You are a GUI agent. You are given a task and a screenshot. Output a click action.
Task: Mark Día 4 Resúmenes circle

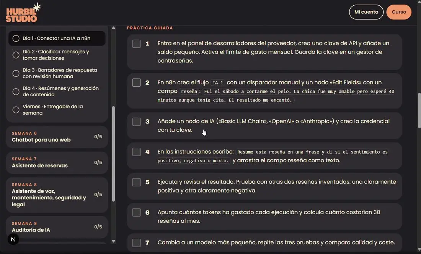click(x=16, y=92)
